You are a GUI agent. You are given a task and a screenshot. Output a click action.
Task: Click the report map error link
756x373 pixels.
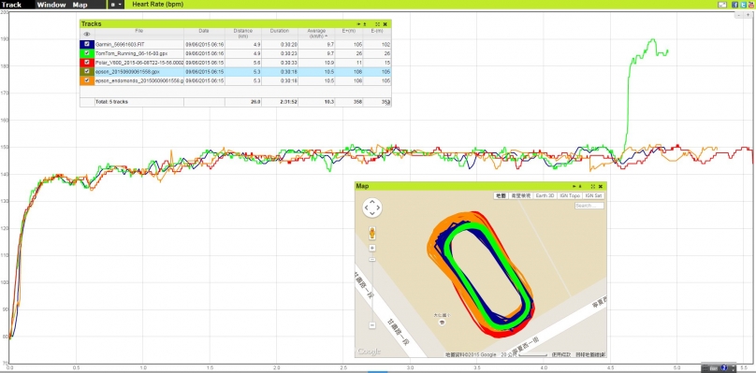point(590,354)
